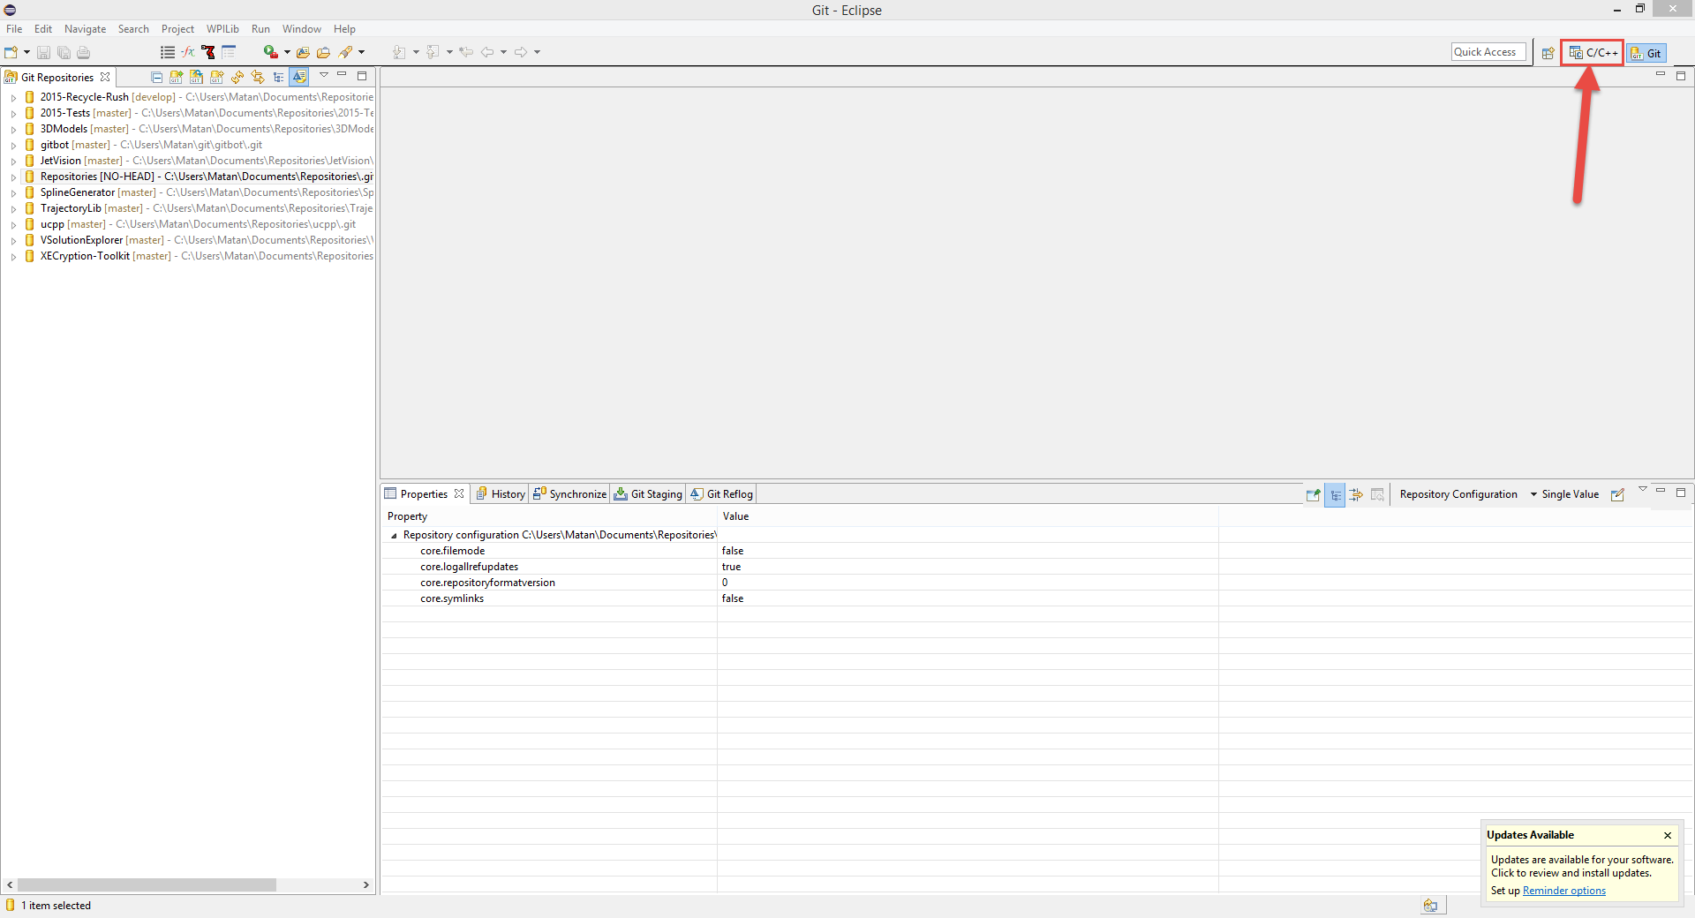Expand the gitbot repository node

tap(13, 145)
